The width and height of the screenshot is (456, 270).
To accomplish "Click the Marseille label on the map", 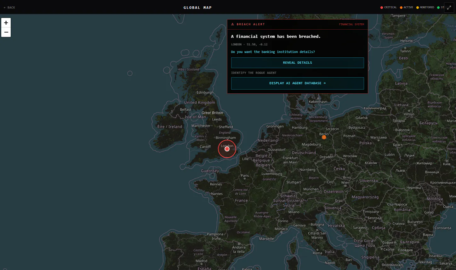I will (266, 239).
